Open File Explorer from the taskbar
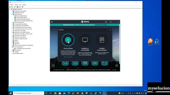The height and width of the screenshot is (95, 170). (x=55, y=93)
